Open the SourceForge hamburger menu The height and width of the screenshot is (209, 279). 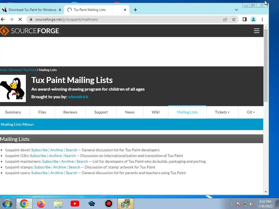(257, 31)
